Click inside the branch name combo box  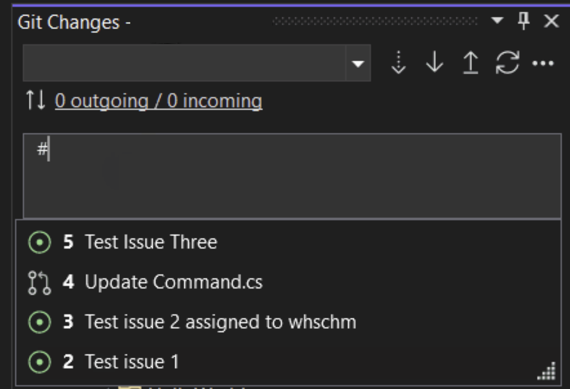[184, 63]
